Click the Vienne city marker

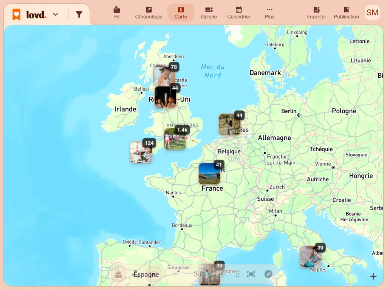[x=333, y=167]
